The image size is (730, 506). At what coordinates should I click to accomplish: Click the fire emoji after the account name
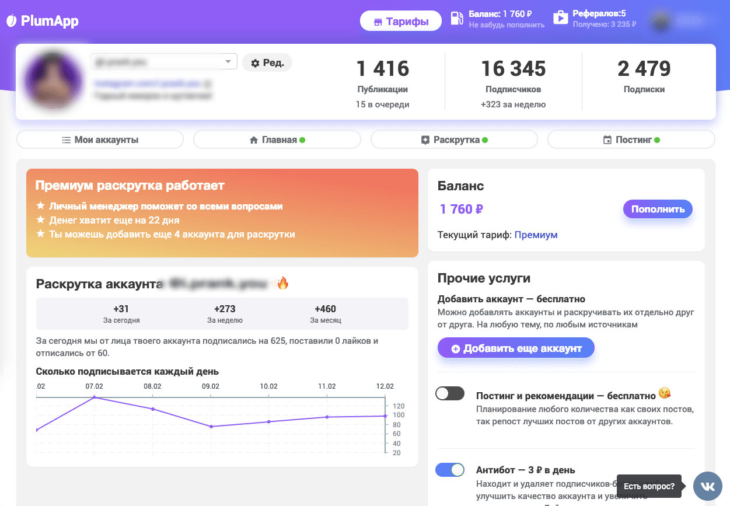[283, 284]
